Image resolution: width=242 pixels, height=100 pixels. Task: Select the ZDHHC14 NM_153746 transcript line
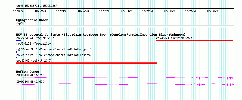125,78
